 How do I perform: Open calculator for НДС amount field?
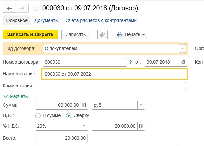[141, 126]
